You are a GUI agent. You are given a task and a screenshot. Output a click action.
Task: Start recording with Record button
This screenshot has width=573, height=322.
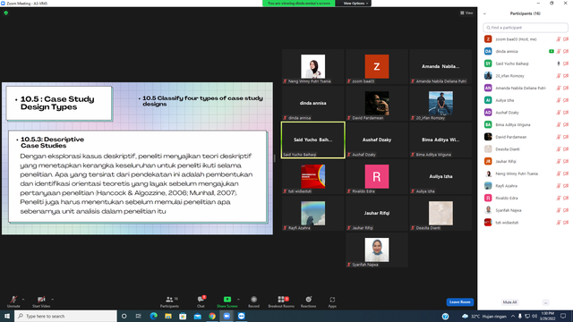pyautogui.click(x=253, y=301)
